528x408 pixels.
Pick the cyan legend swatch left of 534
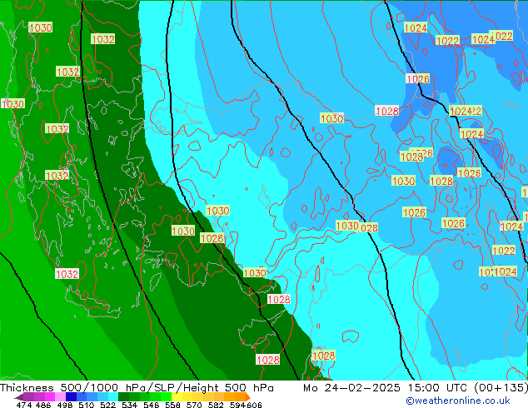tap(113, 396)
